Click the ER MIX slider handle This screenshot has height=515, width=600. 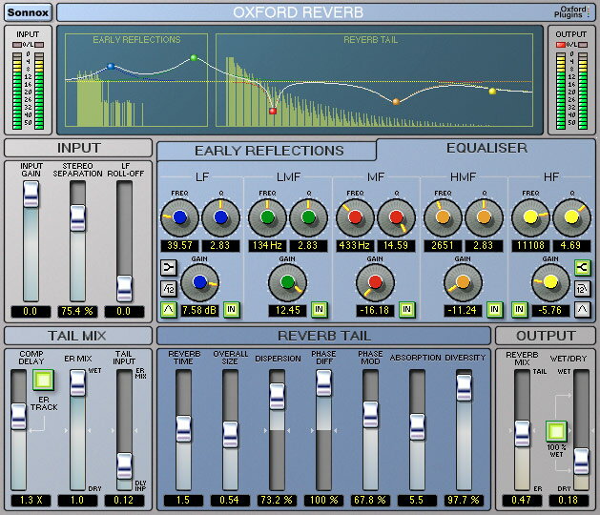pos(77,383)
